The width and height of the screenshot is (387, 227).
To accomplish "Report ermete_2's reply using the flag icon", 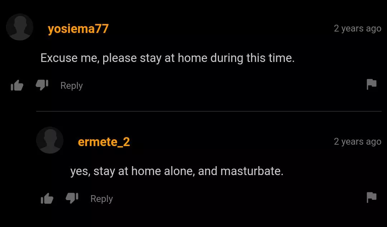I will 372,197.
